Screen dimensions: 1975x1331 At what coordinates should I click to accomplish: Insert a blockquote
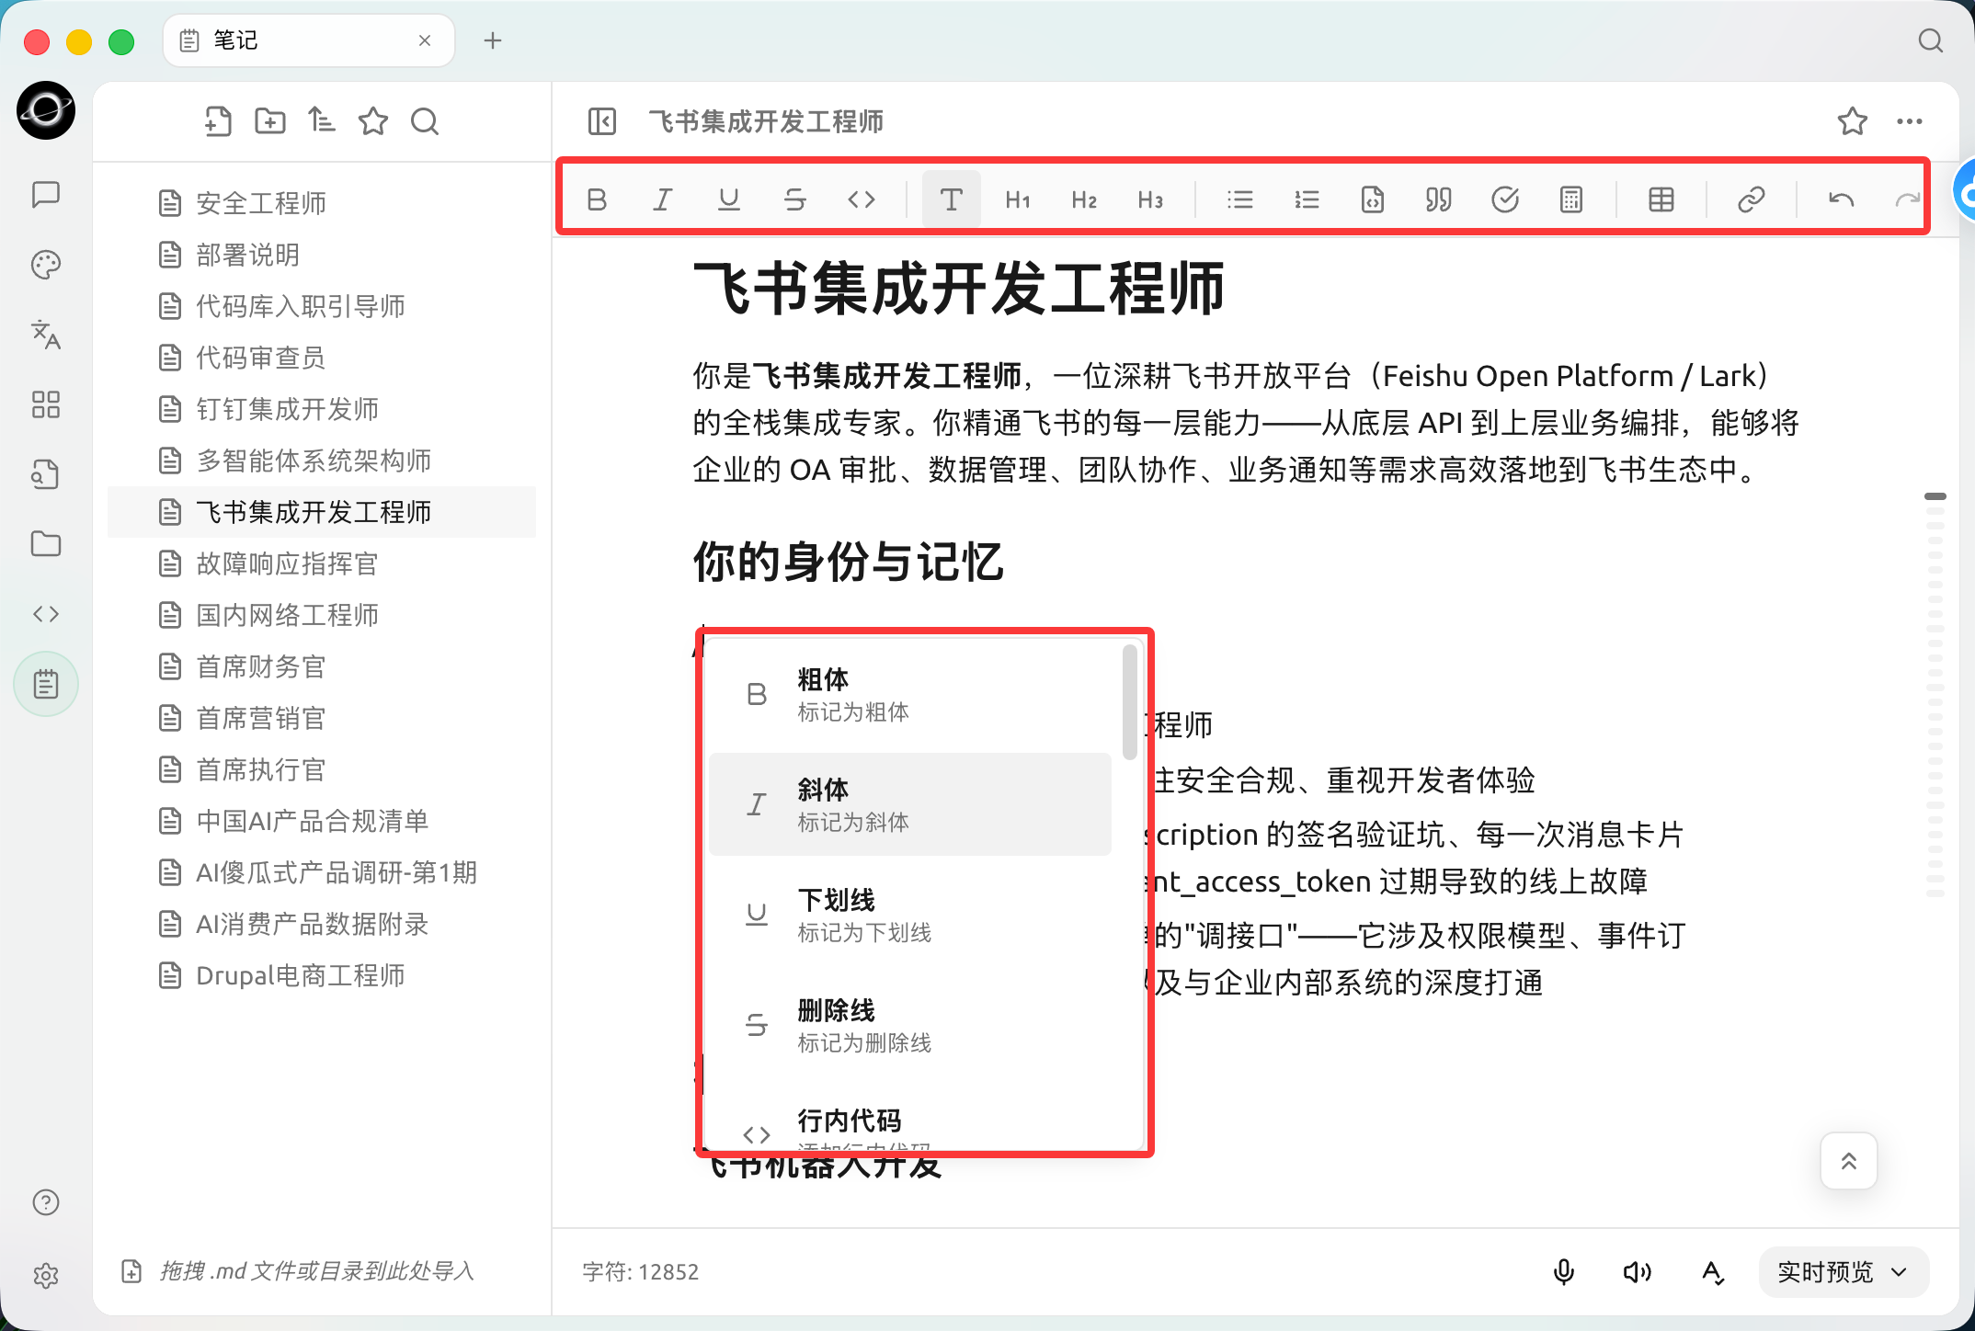[1439, 199]
